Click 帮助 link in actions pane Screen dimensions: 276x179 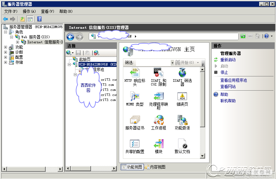coord(224,94)
